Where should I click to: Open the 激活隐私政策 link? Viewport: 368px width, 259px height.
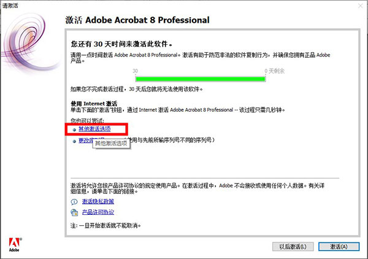98,201
